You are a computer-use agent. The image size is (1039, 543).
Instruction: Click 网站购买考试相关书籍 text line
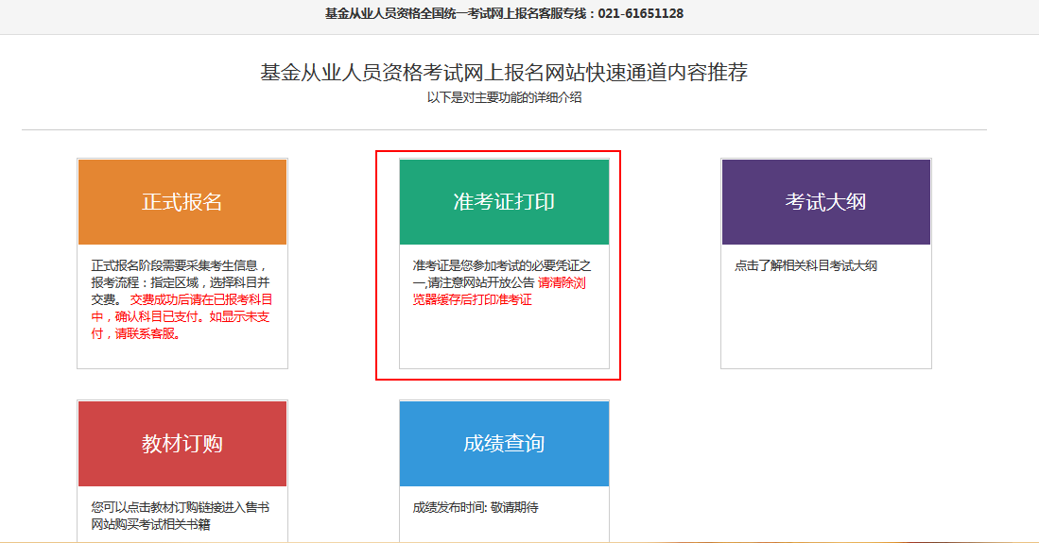coord(150,524)
